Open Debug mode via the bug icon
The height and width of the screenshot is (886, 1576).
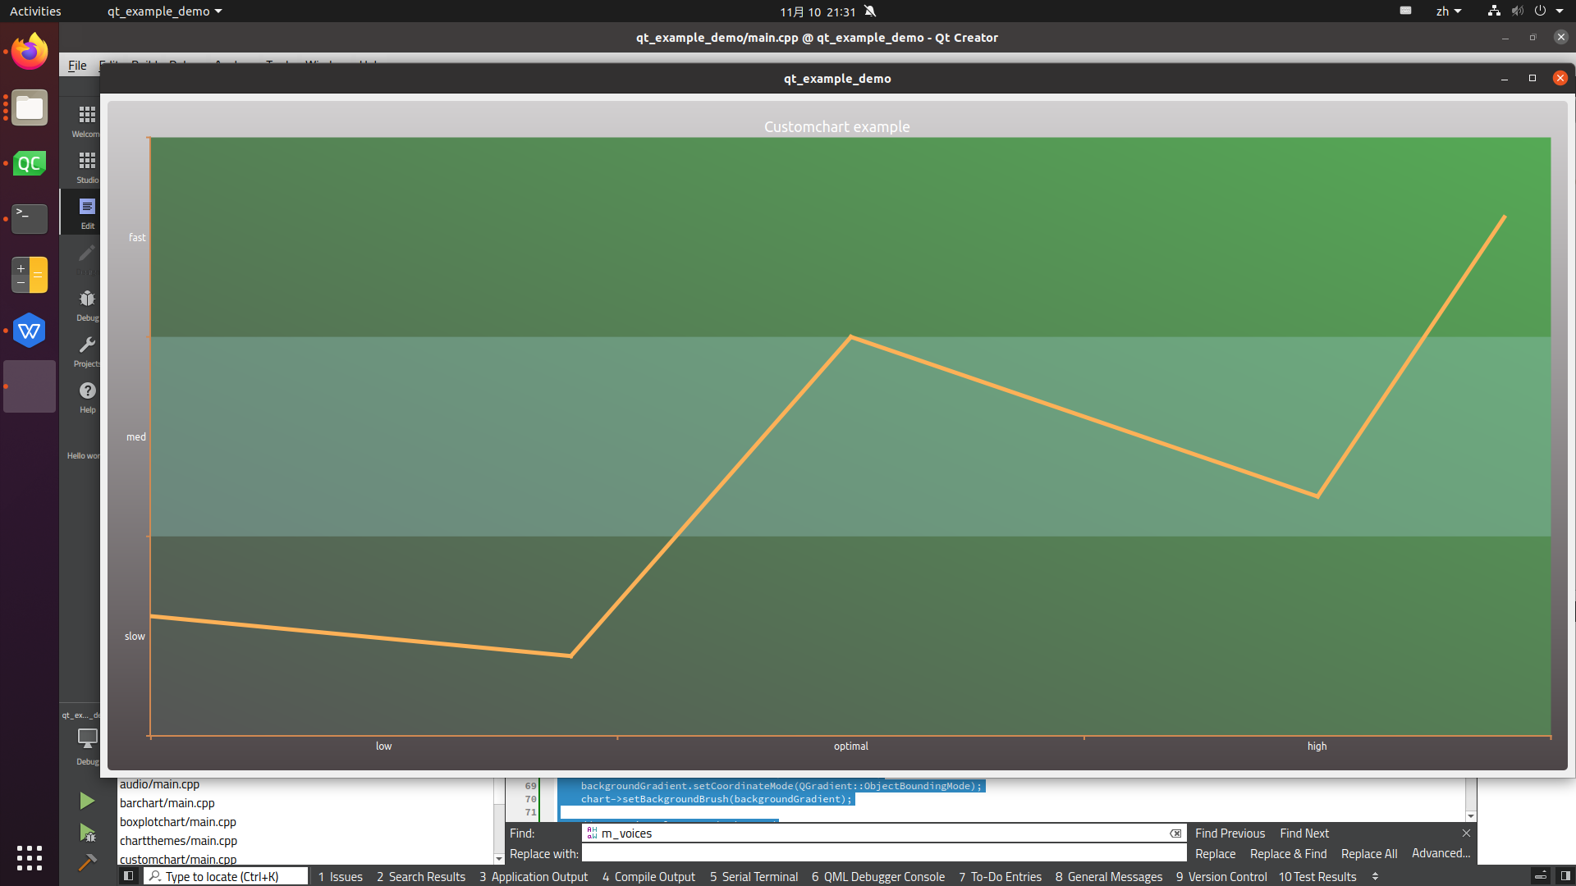86,302
